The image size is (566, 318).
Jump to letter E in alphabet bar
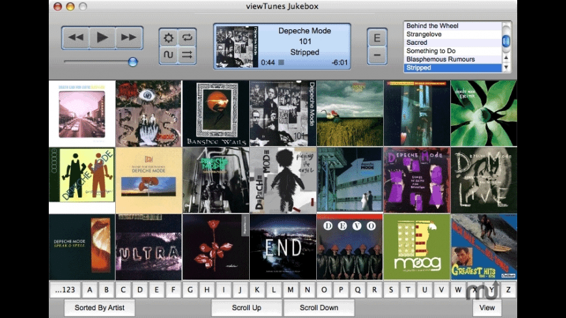click(x=157, y=290)
